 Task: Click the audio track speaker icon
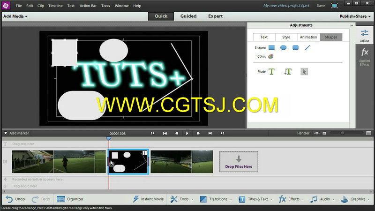point(5,186)
